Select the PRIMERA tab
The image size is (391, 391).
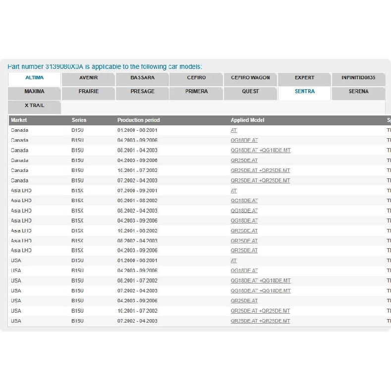tap(196, 93)
